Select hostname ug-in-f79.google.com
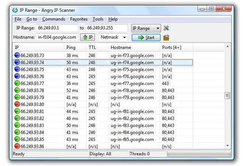This screenshot has width=246, height=166. coord(132,98)
